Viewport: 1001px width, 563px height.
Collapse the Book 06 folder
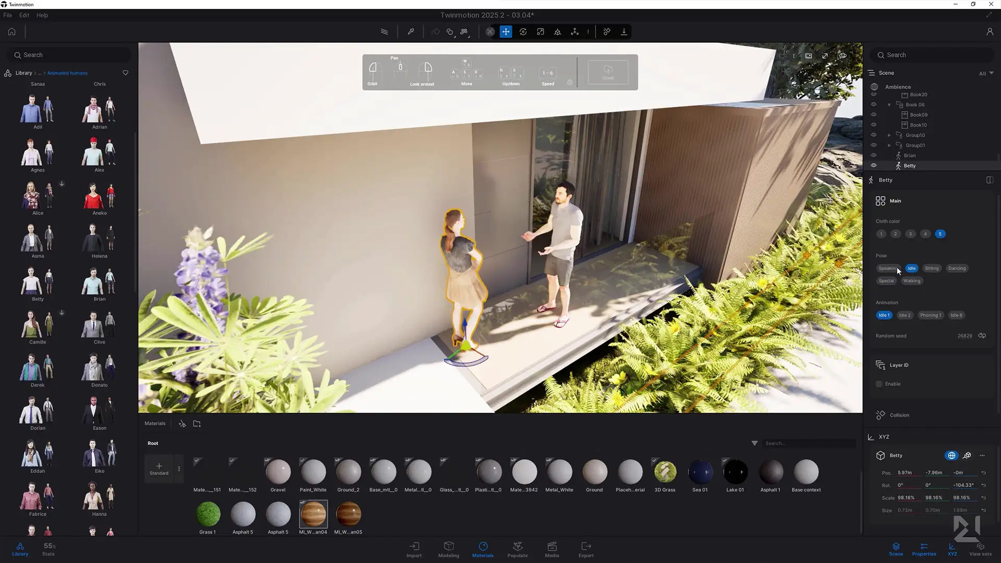889,105
